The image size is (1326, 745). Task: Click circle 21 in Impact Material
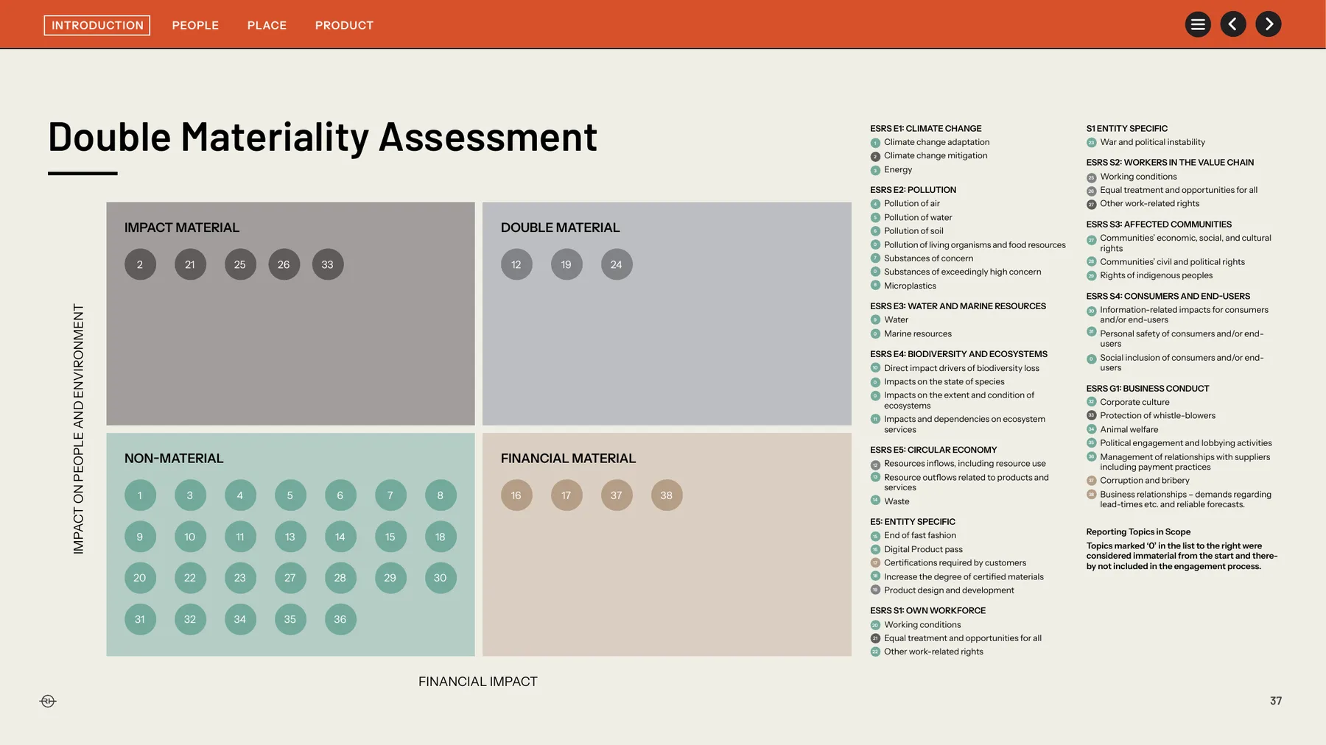coord(190,264)
